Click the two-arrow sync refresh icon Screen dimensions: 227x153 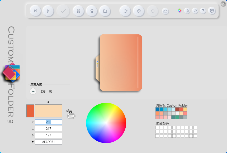[195, 11]
